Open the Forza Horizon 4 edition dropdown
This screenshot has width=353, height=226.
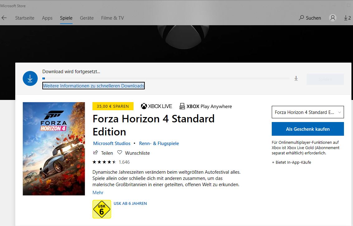click(308, 112)
